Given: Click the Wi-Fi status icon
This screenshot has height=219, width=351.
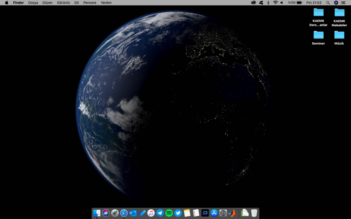Looking at the screenshot, I should coord(276,2).
